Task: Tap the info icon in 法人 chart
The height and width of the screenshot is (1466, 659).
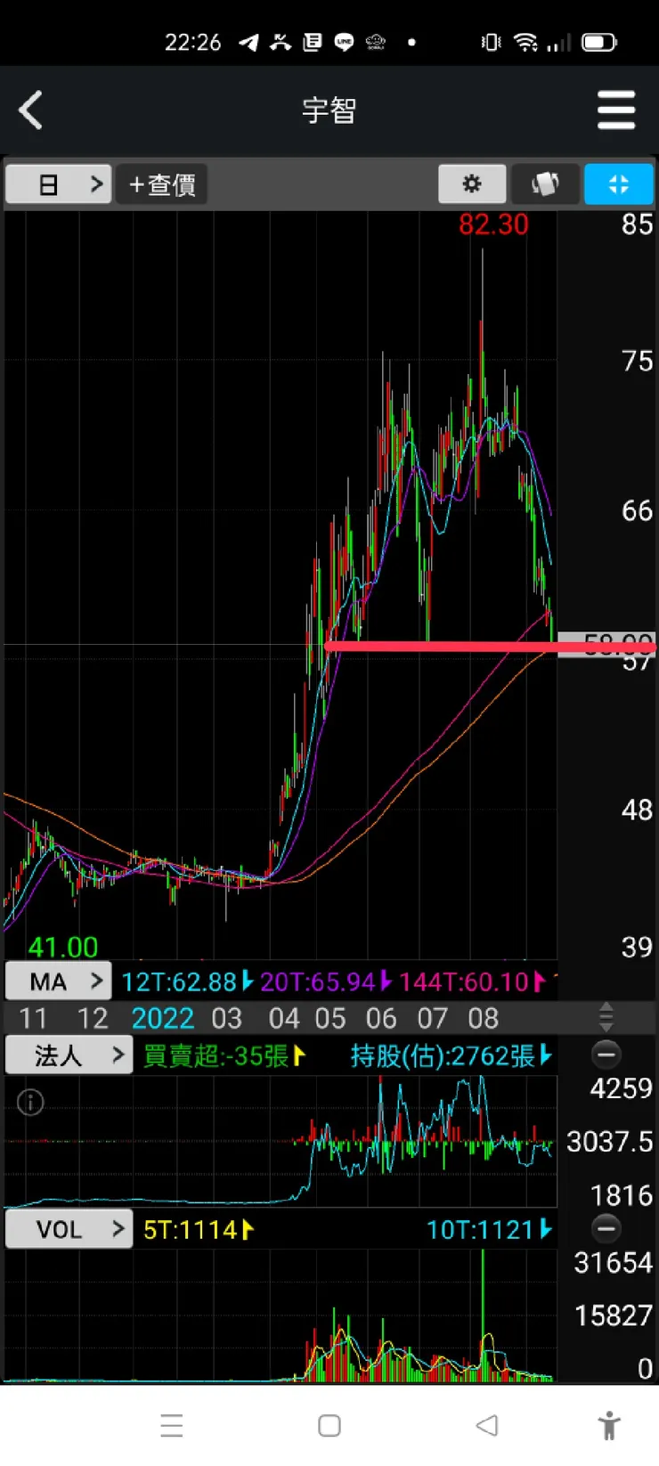Action: 30,1103
